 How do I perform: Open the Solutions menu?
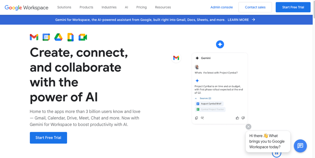tap(64, 7)
